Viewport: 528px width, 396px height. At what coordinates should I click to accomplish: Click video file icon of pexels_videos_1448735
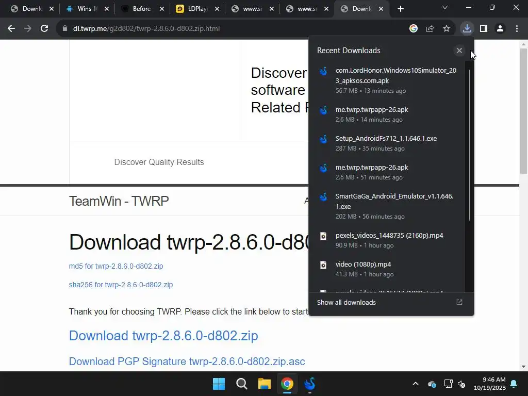click(x=323, y=236)
